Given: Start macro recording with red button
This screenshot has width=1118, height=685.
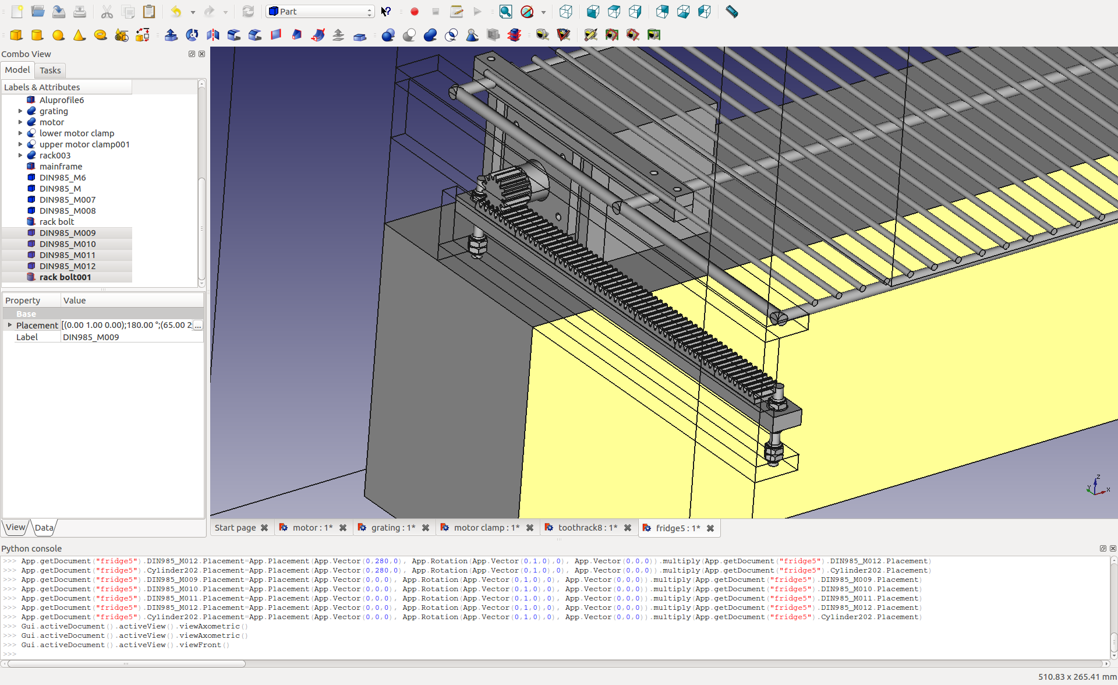Looking at the screenshot, I should pos(415,11).
